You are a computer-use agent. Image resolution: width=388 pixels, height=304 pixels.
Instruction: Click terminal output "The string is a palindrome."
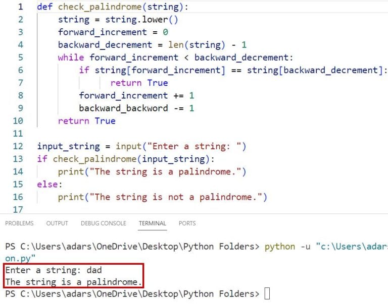click(x=74, y=282)
